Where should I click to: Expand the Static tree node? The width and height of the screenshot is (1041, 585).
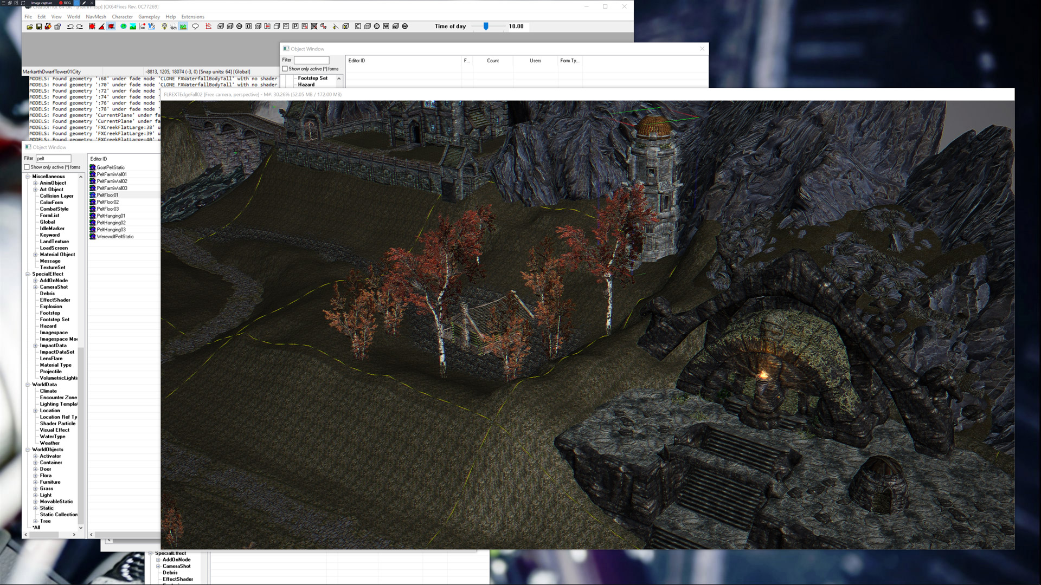click(35, 508)
